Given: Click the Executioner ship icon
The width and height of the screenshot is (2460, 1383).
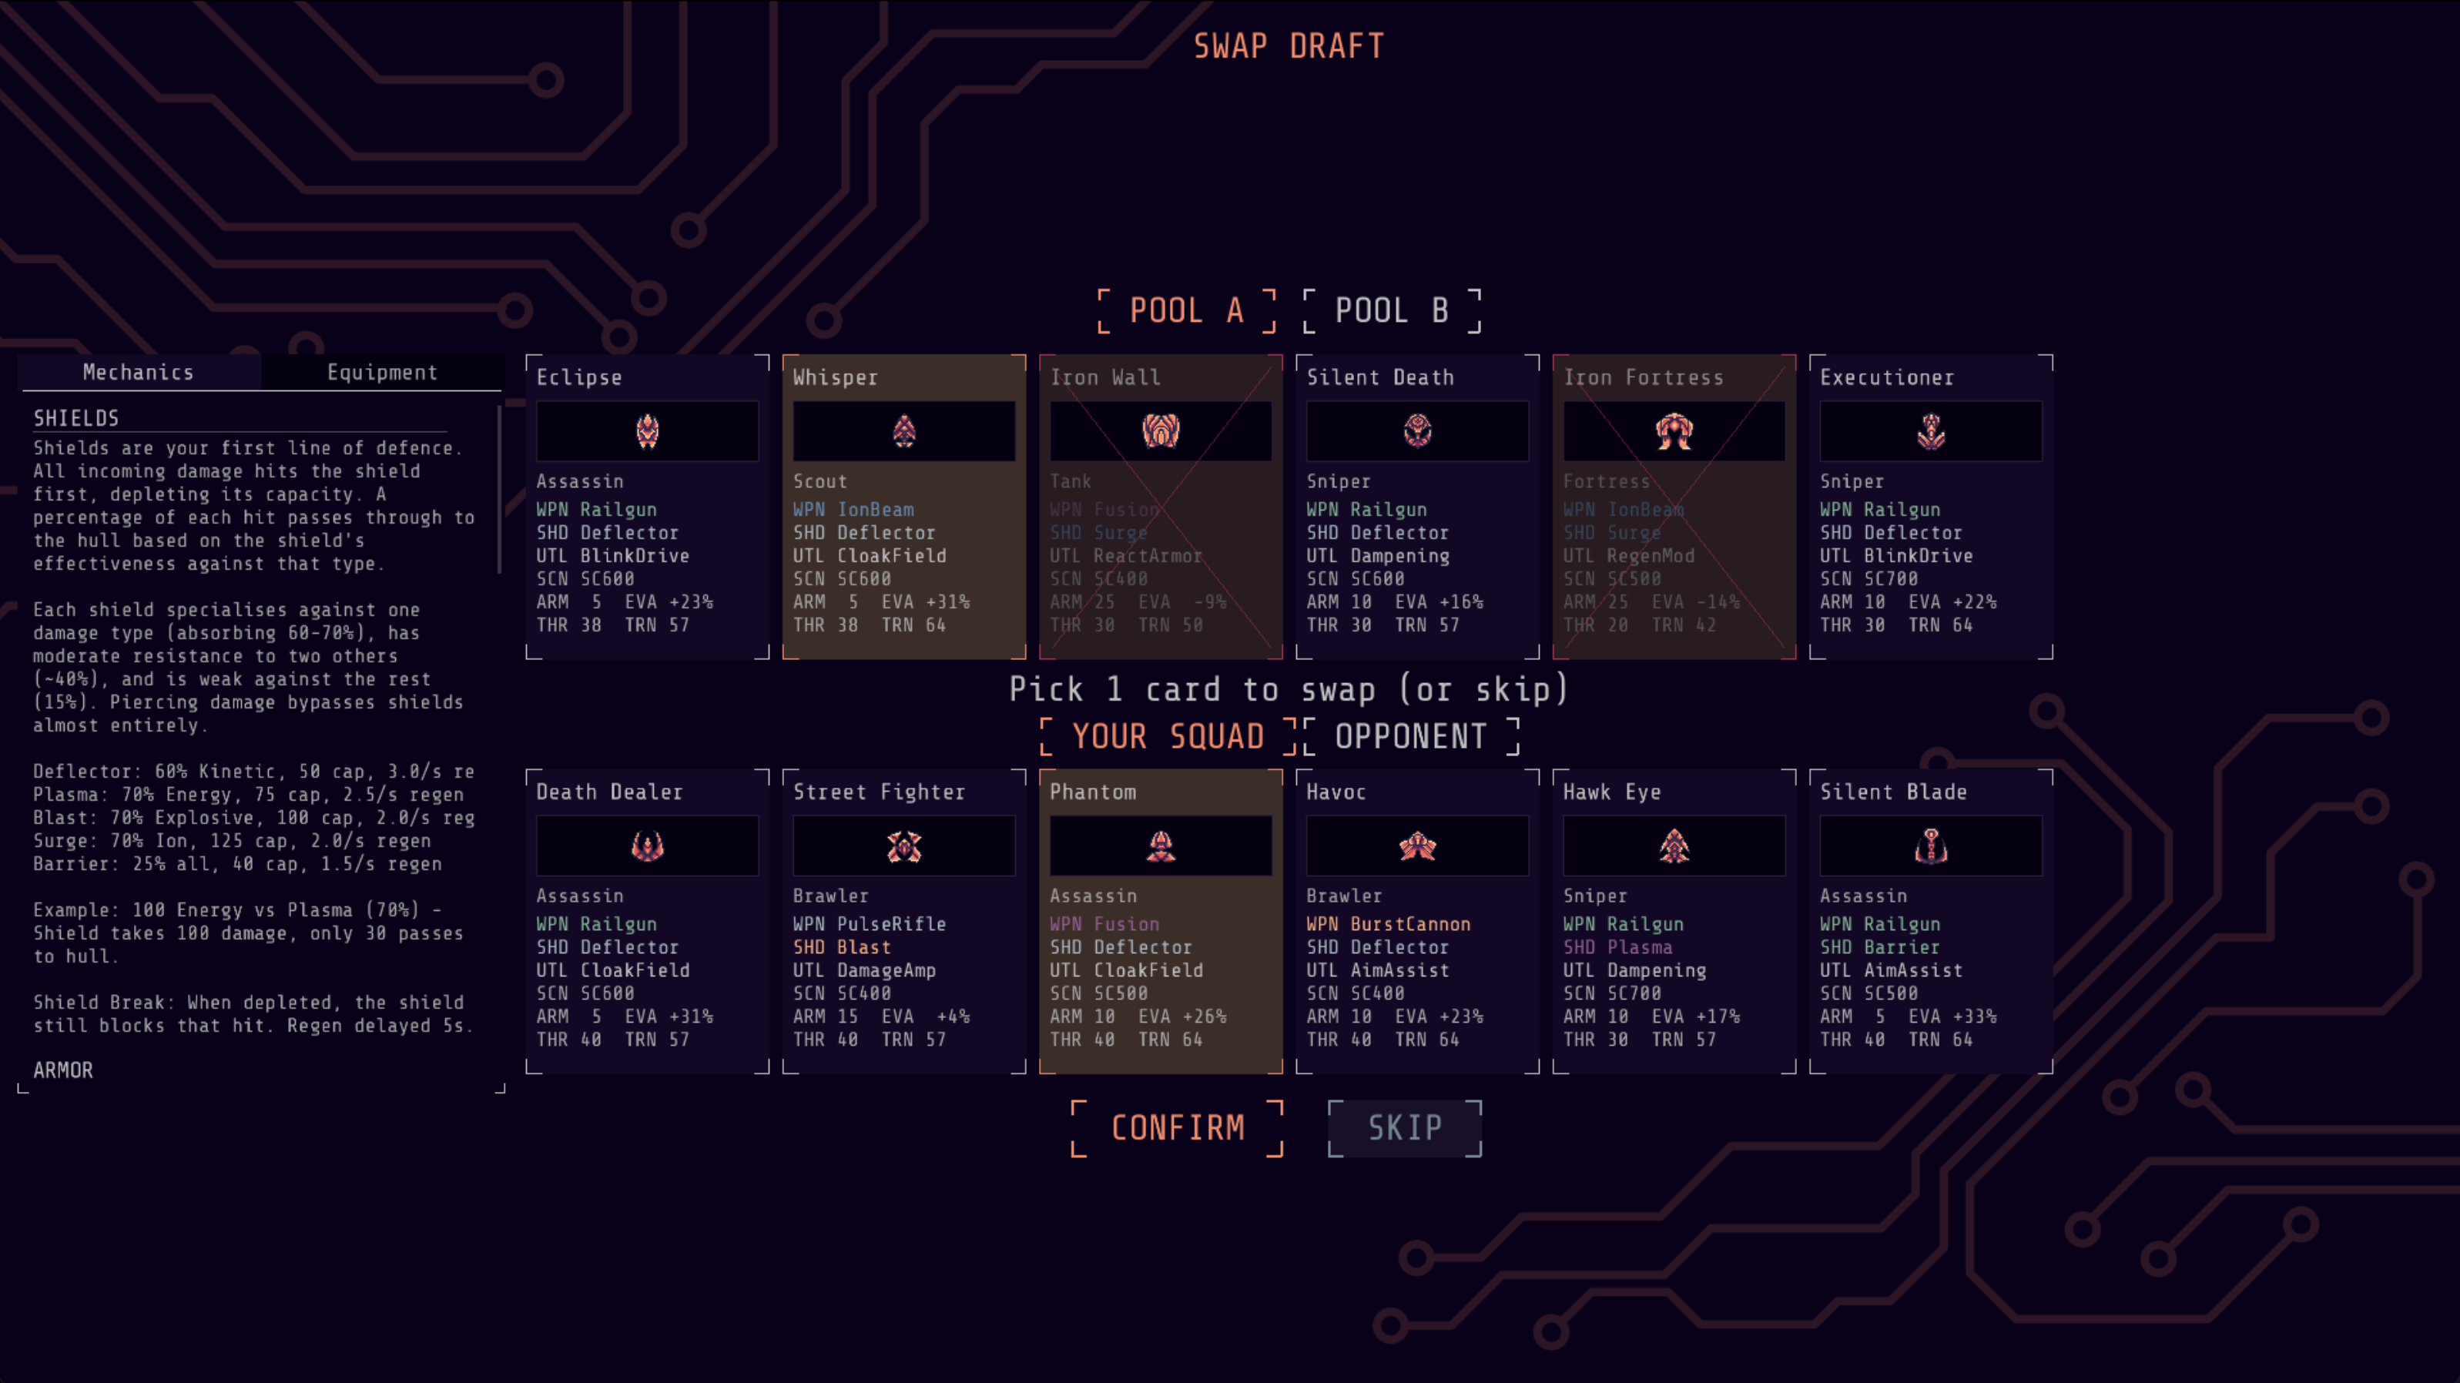Looking at the screenshot, I should (1931, 432).
